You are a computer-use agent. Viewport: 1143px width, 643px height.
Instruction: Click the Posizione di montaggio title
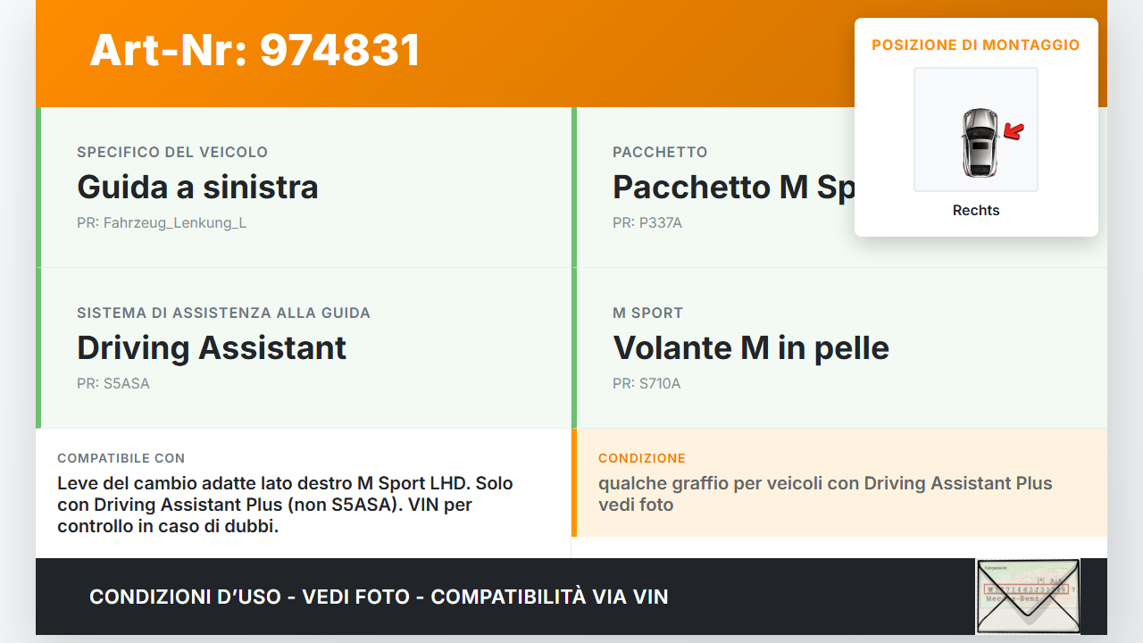point(976,45)
